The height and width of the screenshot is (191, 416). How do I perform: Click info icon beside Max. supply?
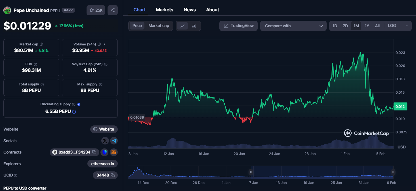[x=101, y=84]
